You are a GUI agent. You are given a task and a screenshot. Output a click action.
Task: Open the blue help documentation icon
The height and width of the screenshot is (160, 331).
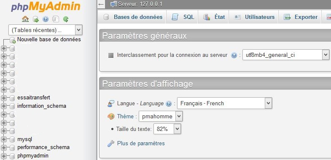[x=46, y=19]
